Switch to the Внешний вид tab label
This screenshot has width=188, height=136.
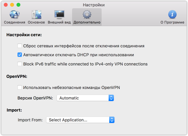(x=59, y=22)
